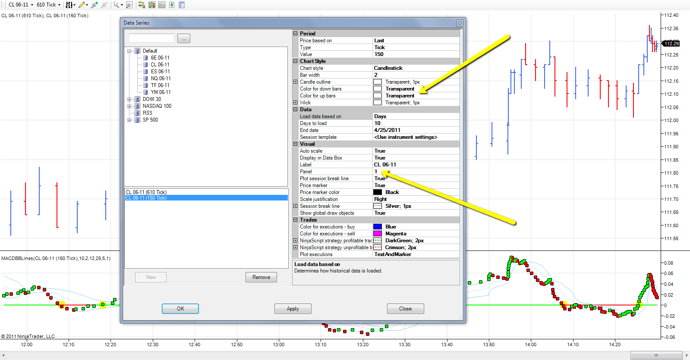
Task: Open the Chart Trader icon
Action: click(141, 5)
